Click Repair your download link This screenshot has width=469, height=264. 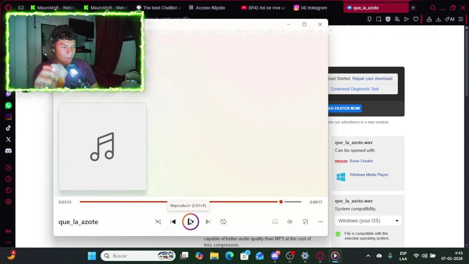click(372, 78)
